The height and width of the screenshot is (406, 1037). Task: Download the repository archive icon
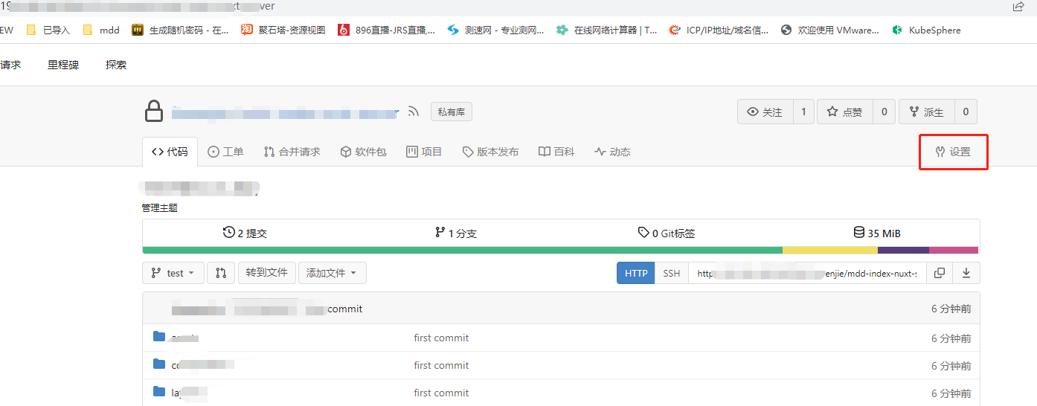click(966, 273)
